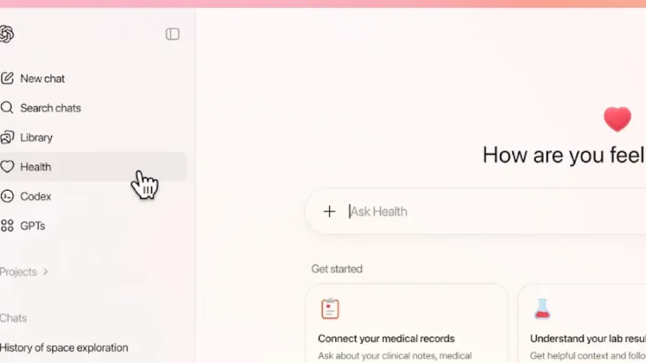Open the Connect your medical records card
The height and width of the screenshot is (363, 646).
[x=407, y=323]
